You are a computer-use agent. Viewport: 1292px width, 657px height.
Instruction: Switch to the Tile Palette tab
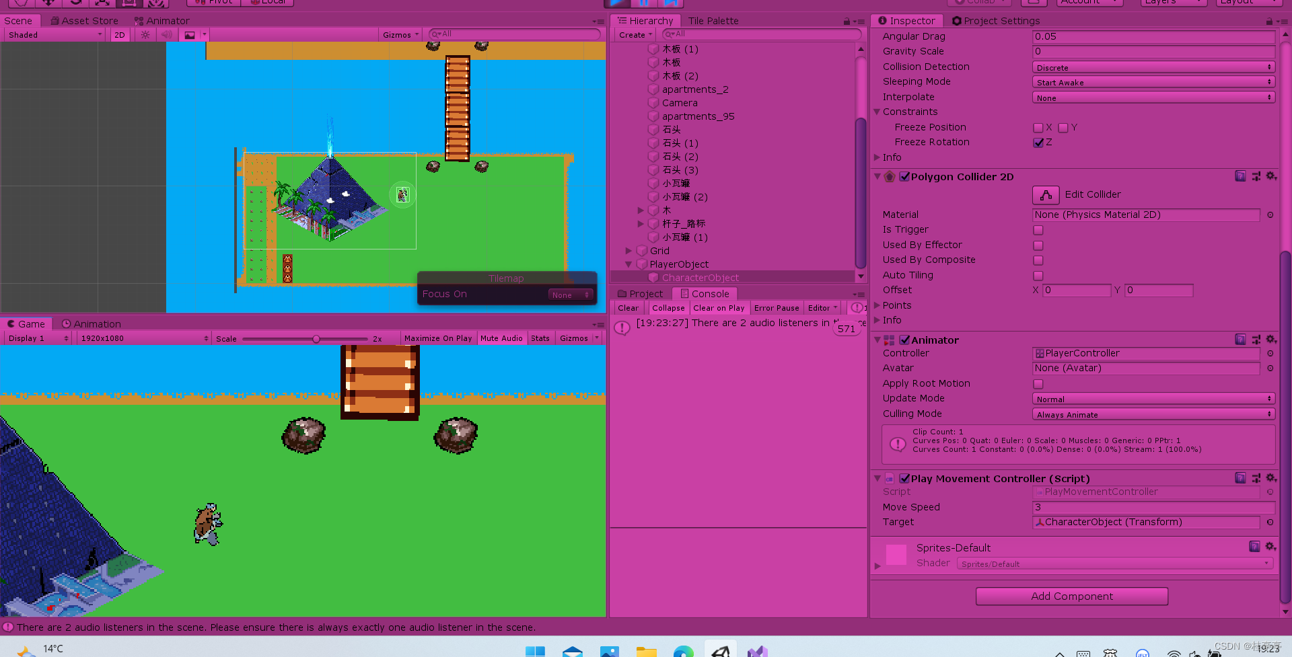(x=713, y=20)
